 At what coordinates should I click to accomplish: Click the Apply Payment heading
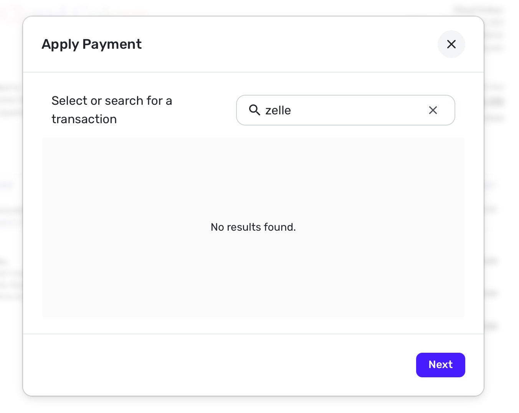point(91,44)
